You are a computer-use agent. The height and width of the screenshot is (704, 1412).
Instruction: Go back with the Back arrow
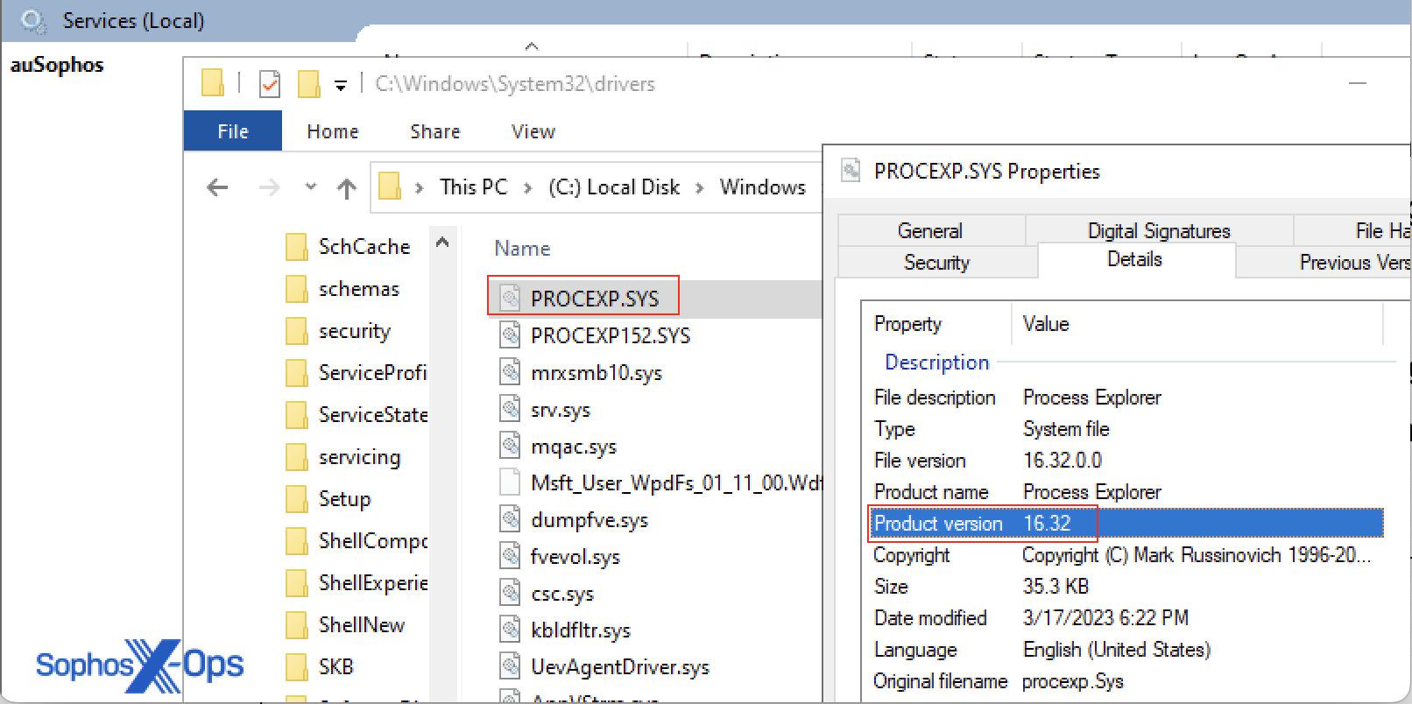217,187
